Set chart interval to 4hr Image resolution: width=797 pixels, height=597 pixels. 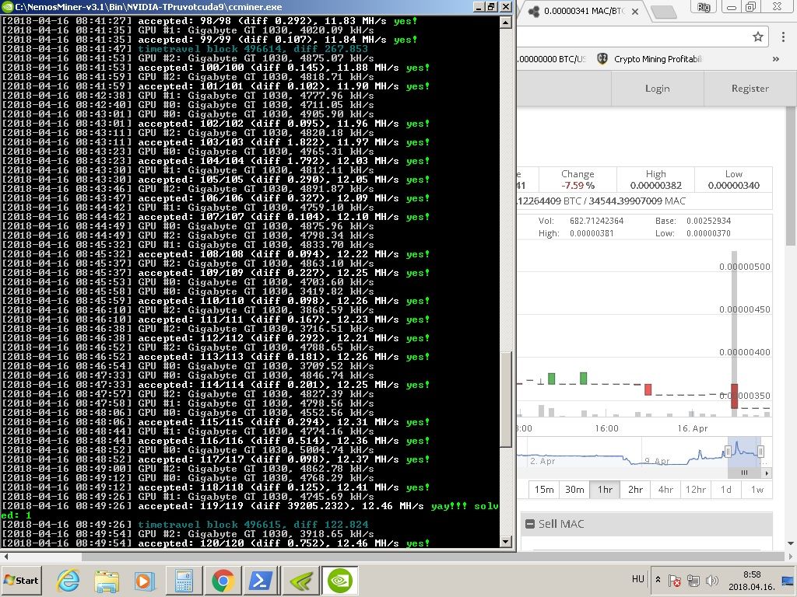click(666, 490)
